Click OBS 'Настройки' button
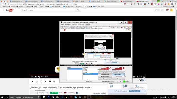 tap(105, 72)
